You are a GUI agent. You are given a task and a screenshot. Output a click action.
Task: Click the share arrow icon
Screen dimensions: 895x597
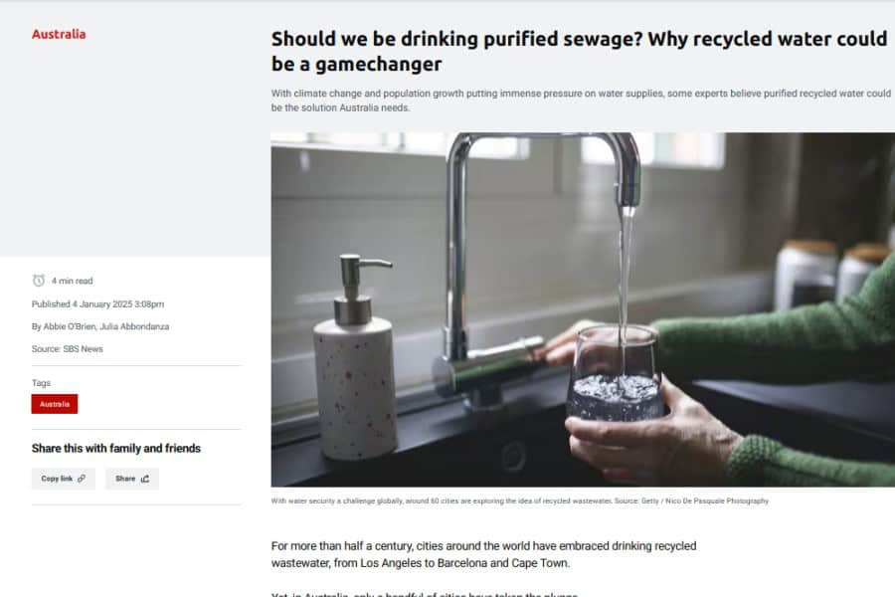point(145,479)
